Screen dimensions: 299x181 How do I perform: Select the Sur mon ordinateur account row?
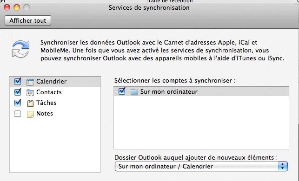click(201, 91)
